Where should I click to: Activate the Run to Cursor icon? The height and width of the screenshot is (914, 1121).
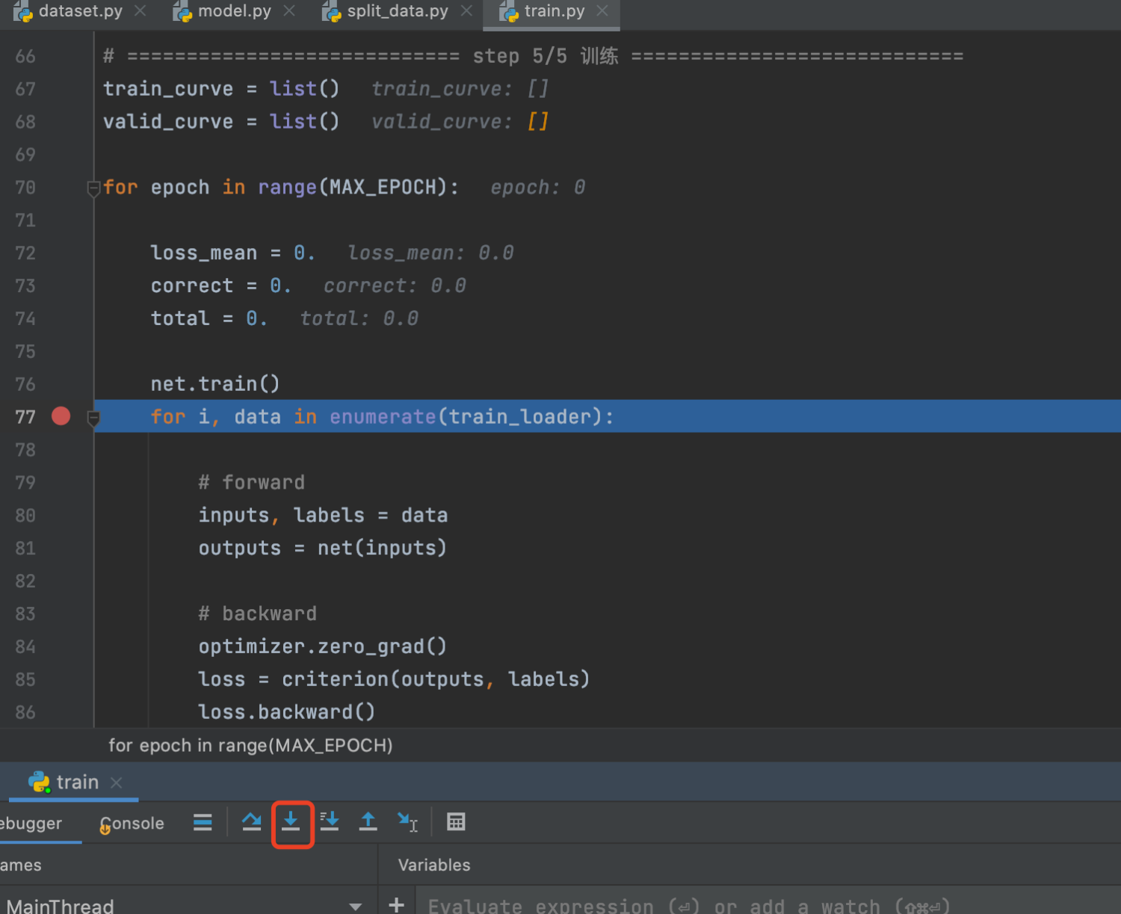click(x=407, y=822)
